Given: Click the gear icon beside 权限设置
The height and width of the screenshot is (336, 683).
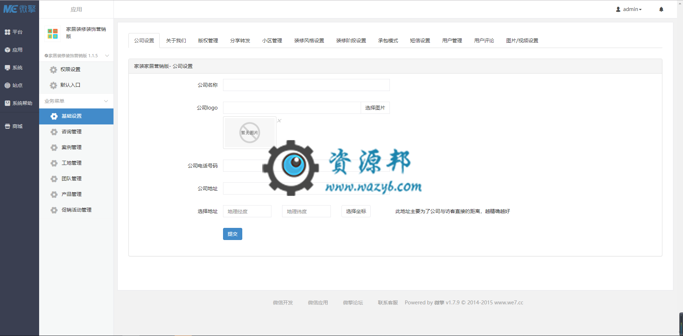Looking at the screenshot, I should pos(53,70).
